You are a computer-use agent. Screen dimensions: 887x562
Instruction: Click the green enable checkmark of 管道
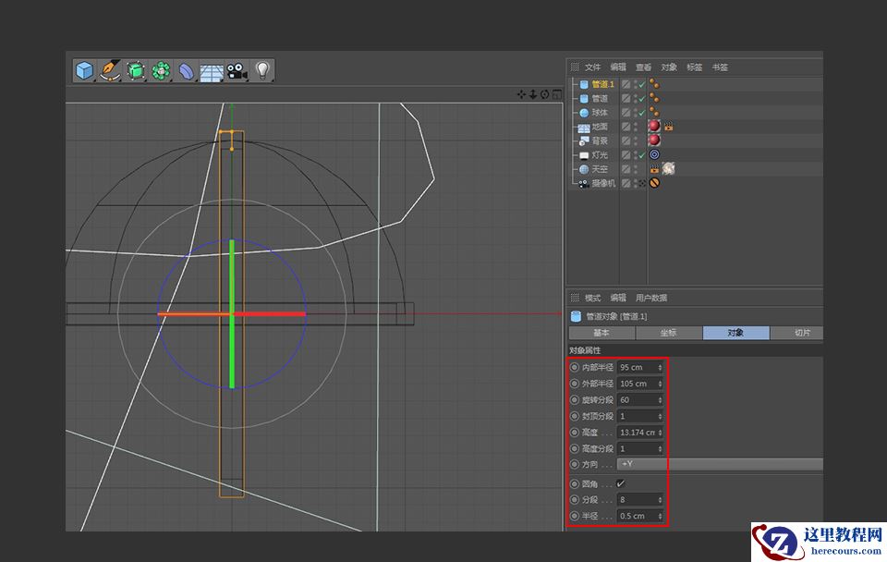641,98
